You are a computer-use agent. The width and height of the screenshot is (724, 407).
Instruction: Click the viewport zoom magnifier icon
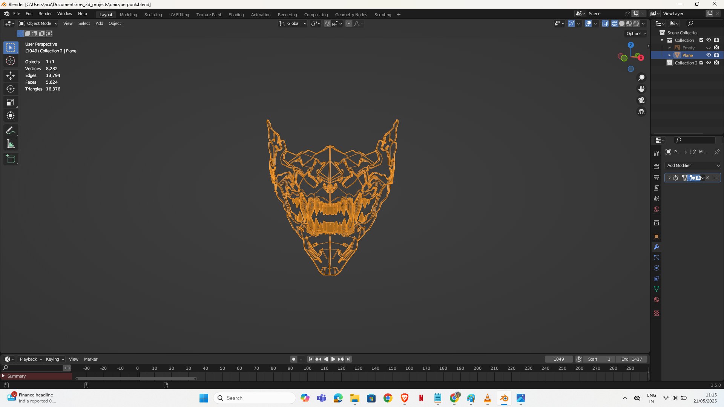(x=641, y=78)
